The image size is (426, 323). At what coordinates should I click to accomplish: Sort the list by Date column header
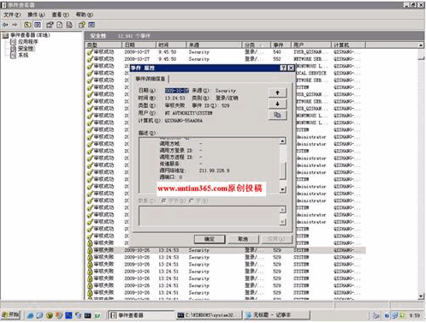139,45
